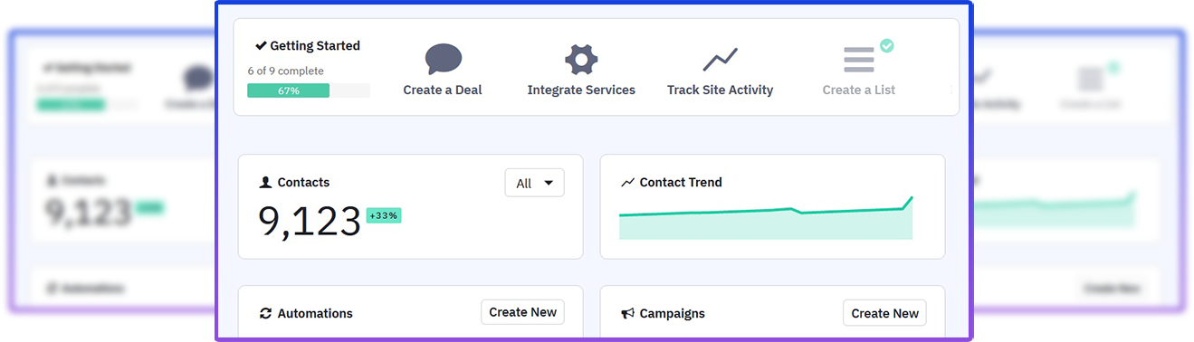Screen dimensions: 1194x342
Task: Click the Create a Deal speech bubble icon
Action: (x=443, y=59)
